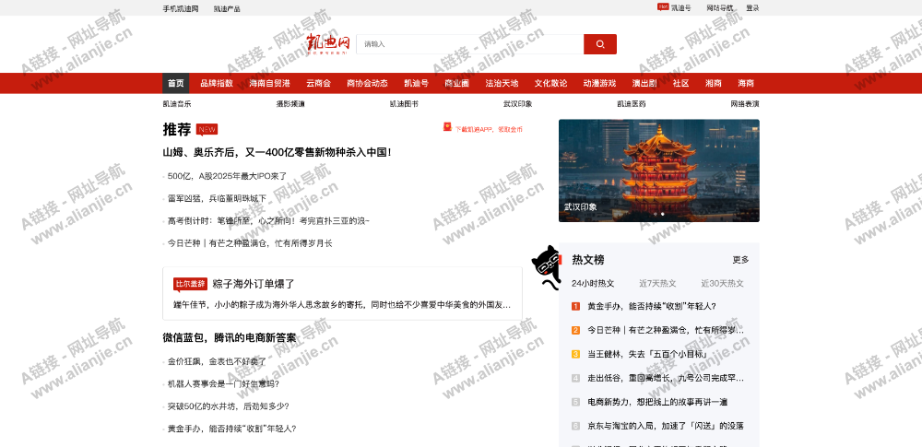Open article 金价狂飙，金表也不好卖了
Screen dimensions: 922x447
tap(217, 361)
